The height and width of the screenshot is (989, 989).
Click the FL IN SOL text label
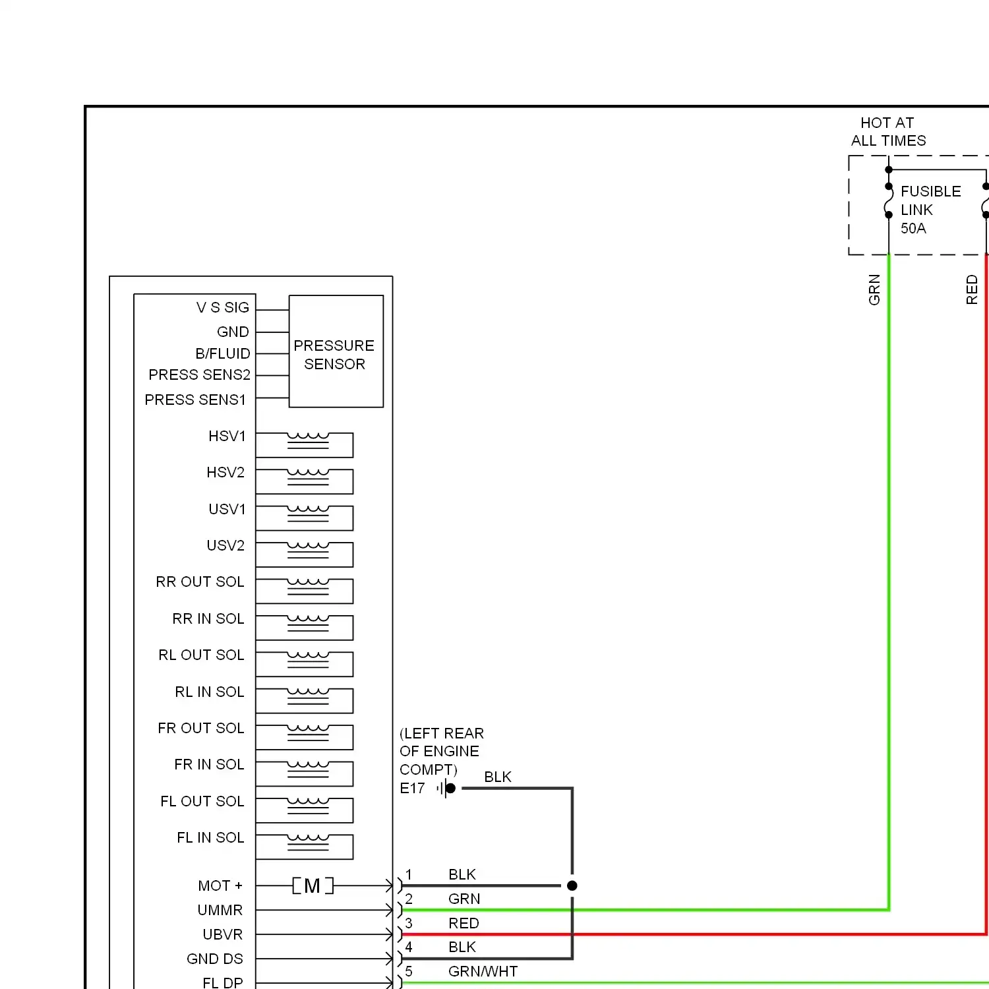pyautogui.click(x=210, y=837)
